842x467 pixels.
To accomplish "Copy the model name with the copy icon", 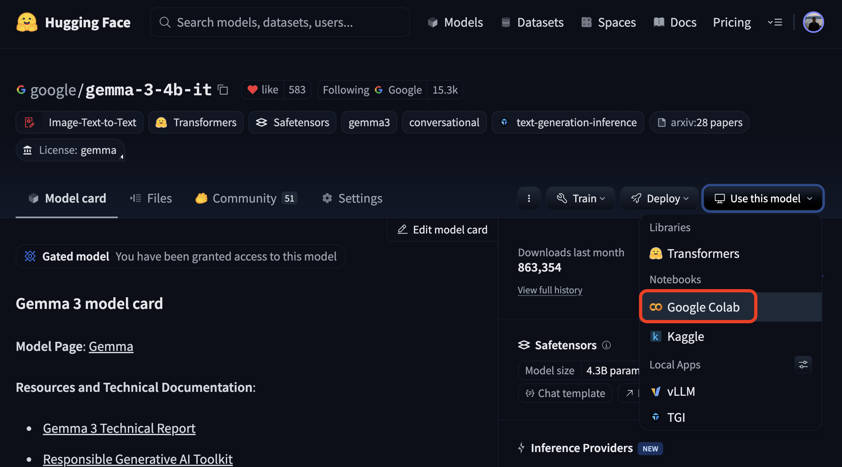I will click(x=222, y=90).
